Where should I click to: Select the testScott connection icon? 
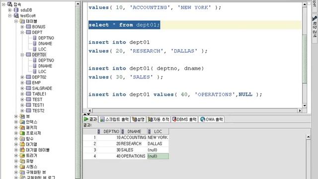tap(16, 15)
